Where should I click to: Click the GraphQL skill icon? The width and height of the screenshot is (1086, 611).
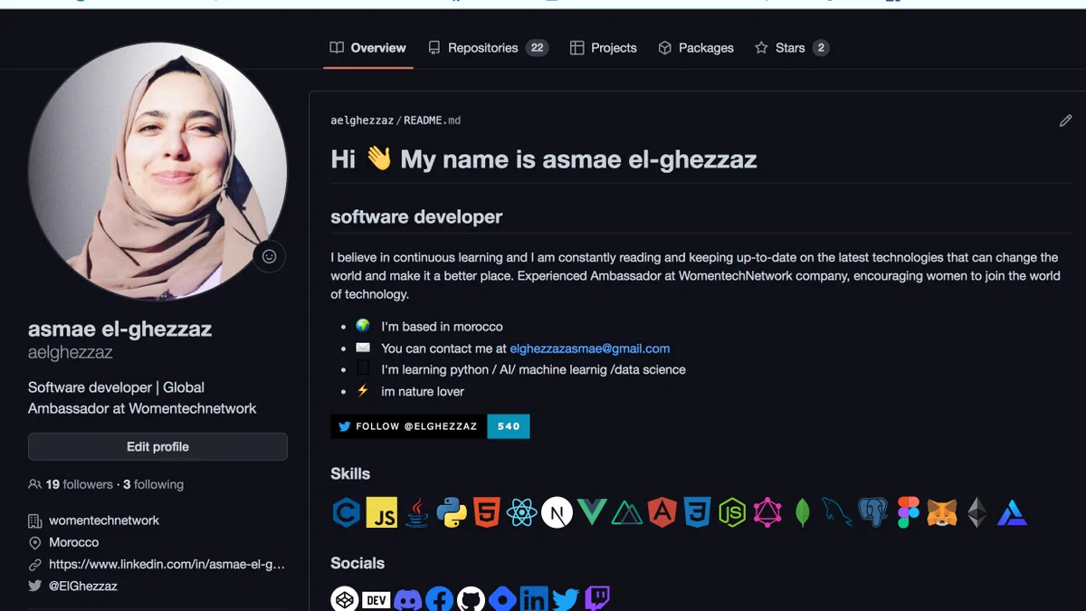pos(767,513)
